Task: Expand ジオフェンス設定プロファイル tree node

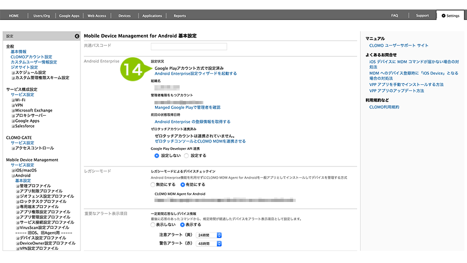Action: click(17, 197)
